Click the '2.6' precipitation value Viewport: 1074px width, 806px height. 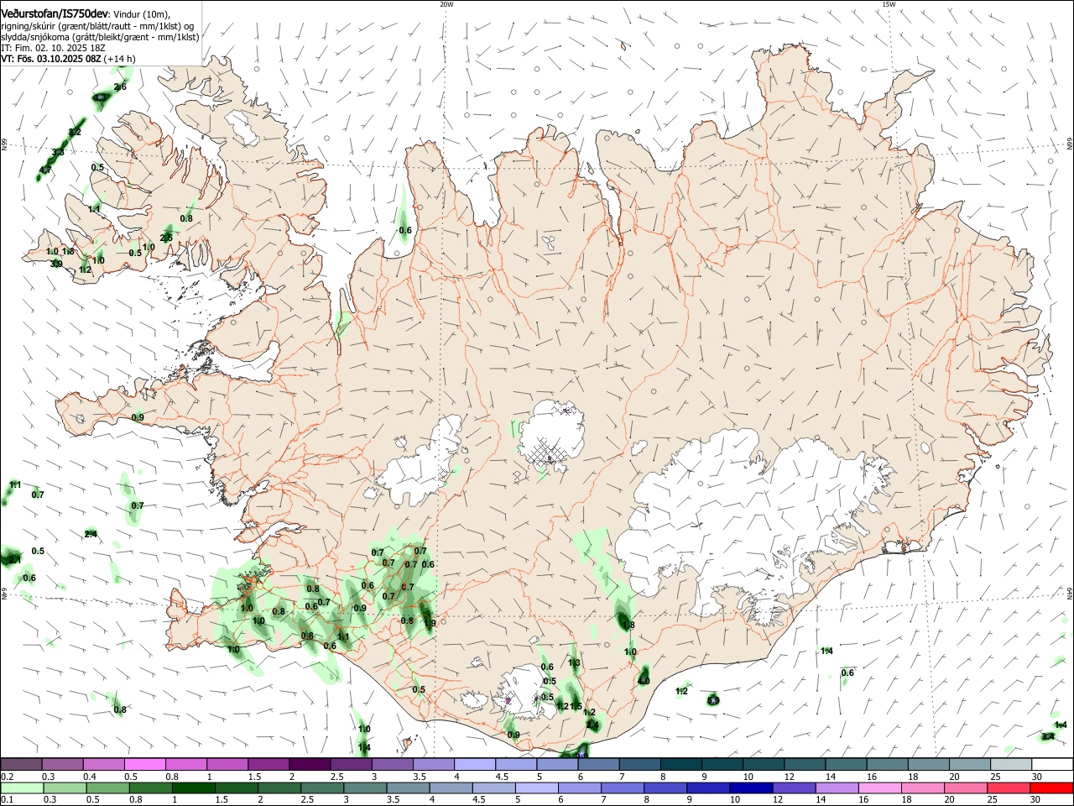coord(120,87)
